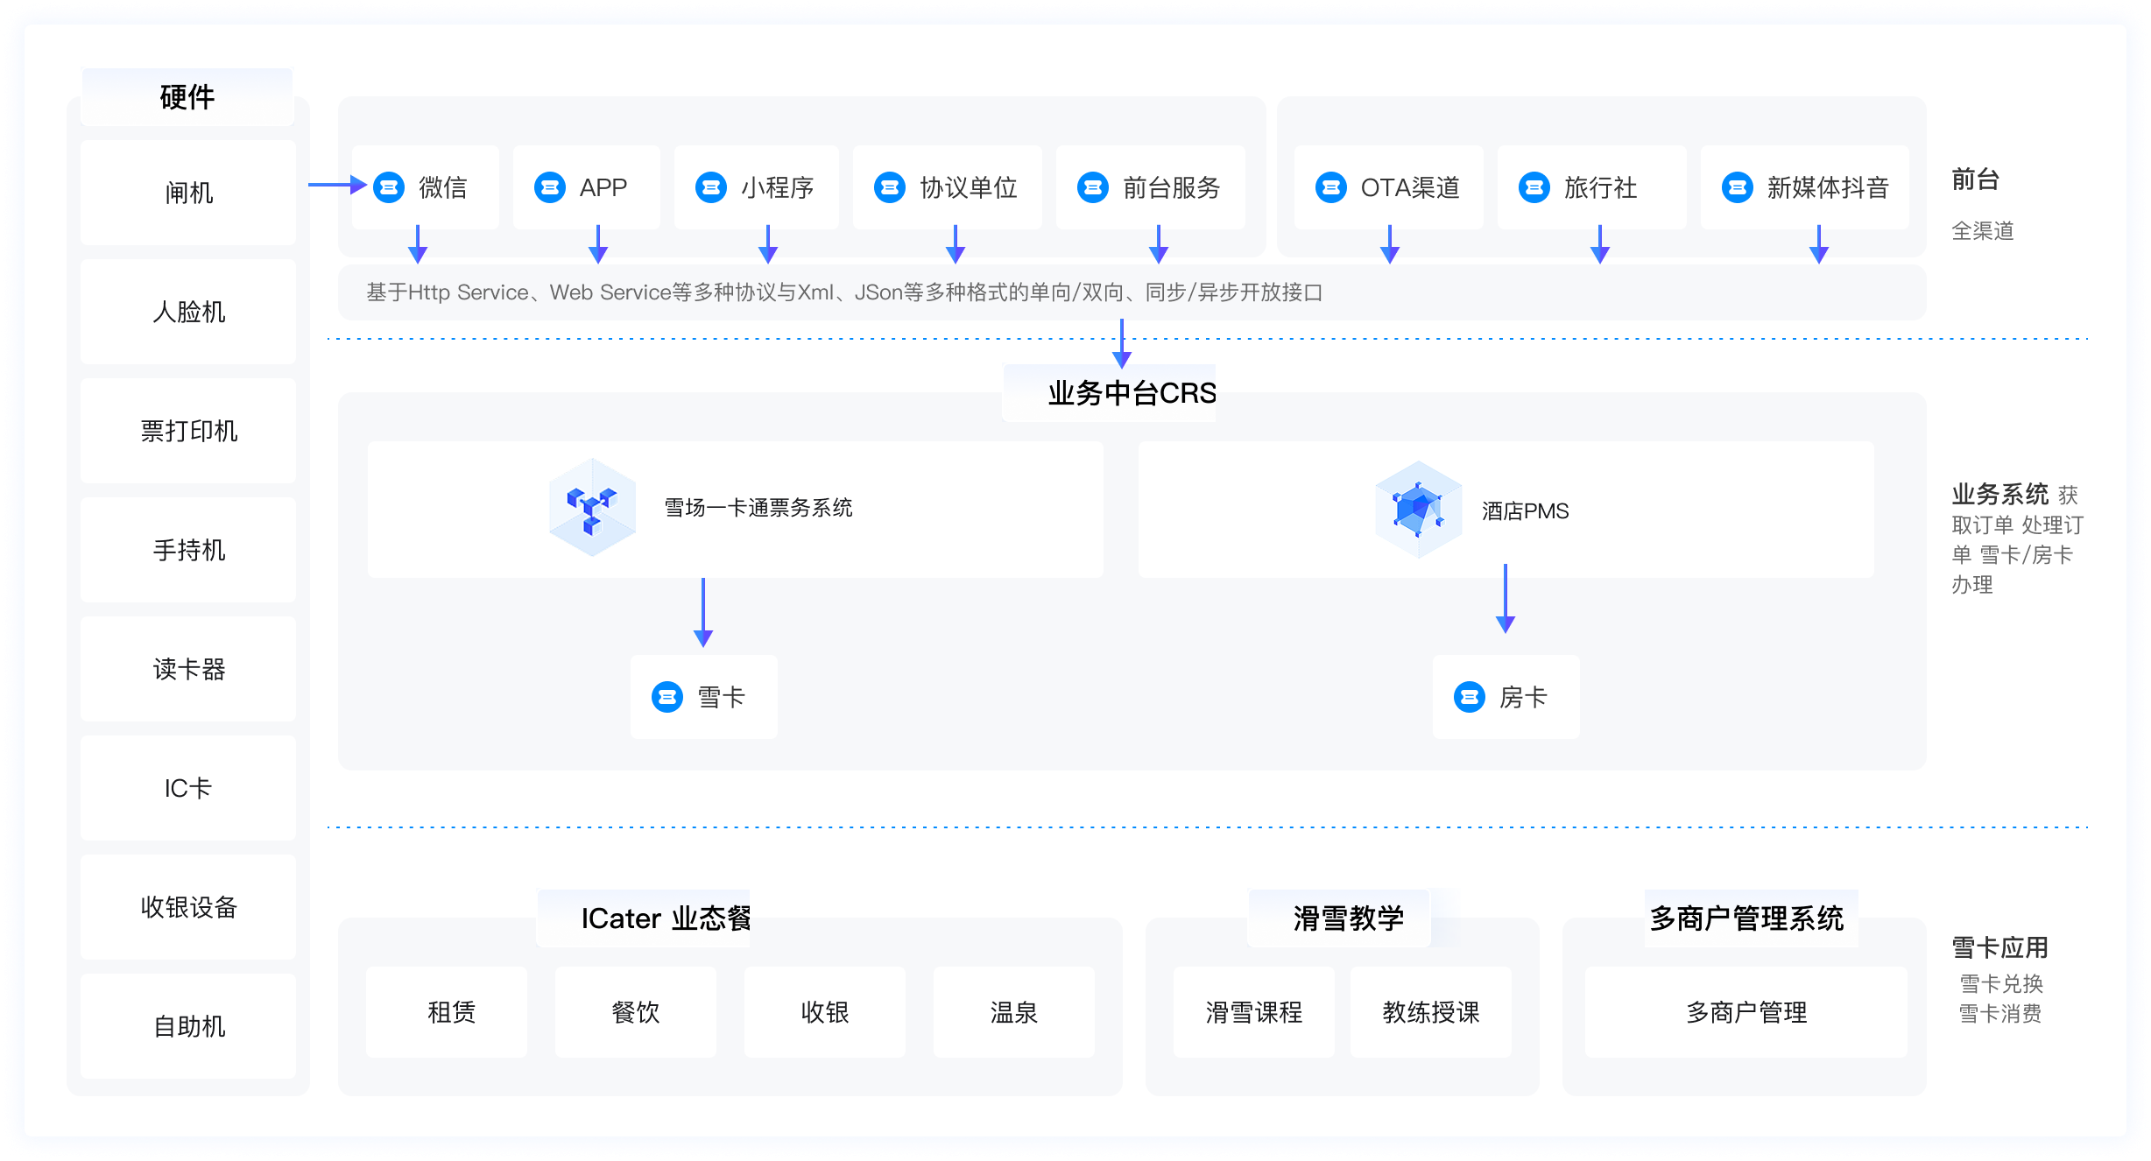The image size is (2151, 1161).
Task: Click the 酒店PMS cube icon
Action: [1420, 510]
